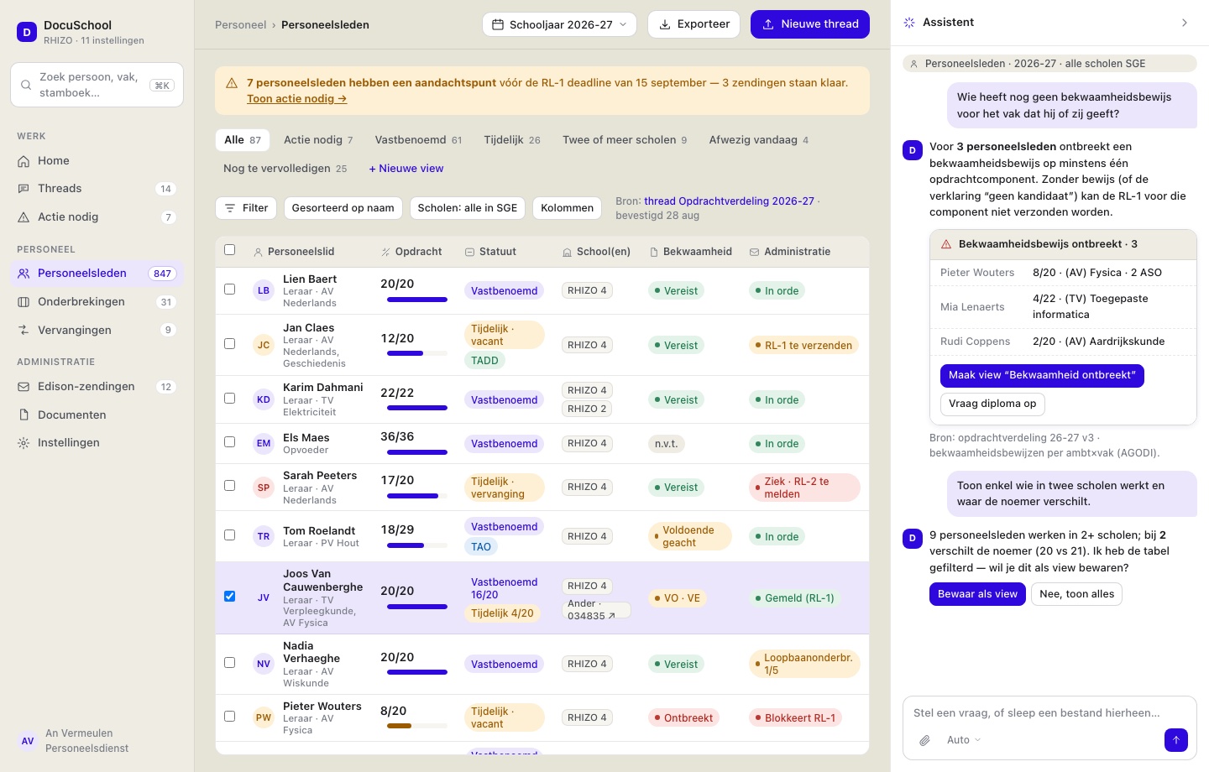Check the Karim Dahmani row checkbox

click(x=230, y=399)
